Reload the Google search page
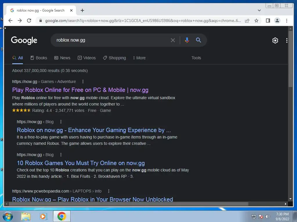 29,21
